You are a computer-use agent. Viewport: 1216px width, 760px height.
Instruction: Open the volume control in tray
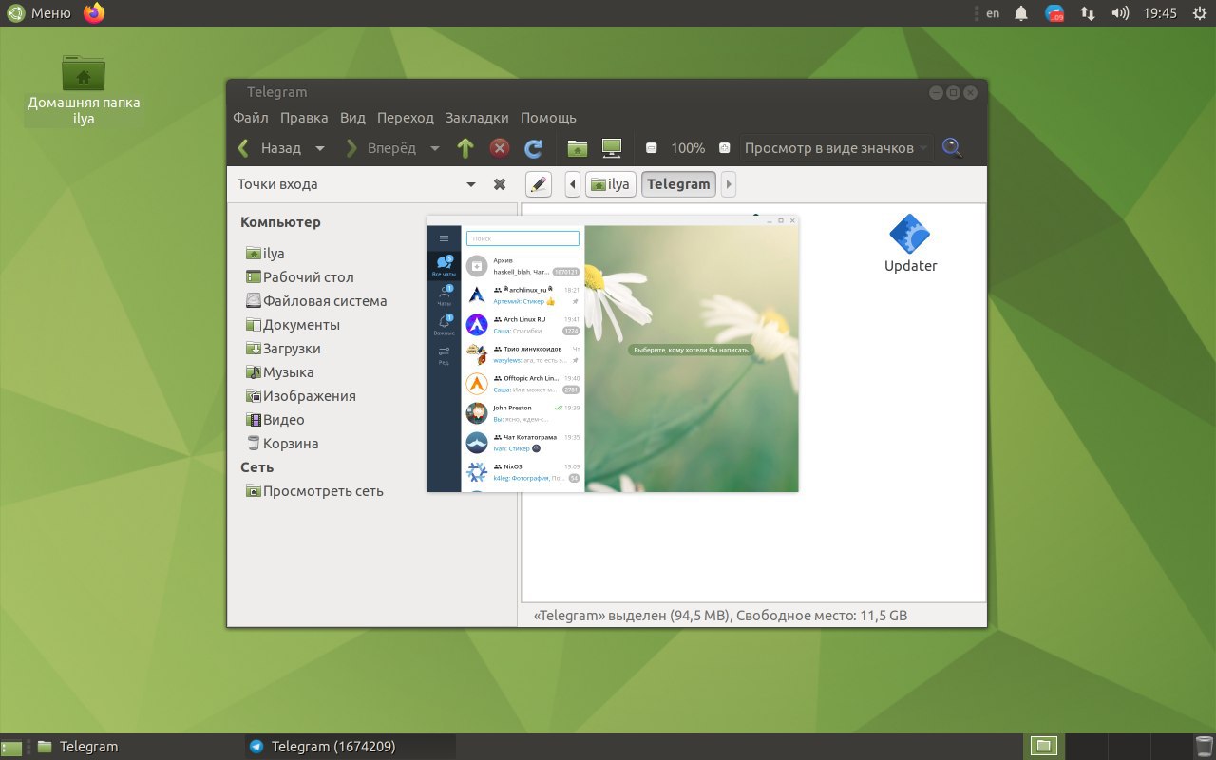tap(1120, 13)
